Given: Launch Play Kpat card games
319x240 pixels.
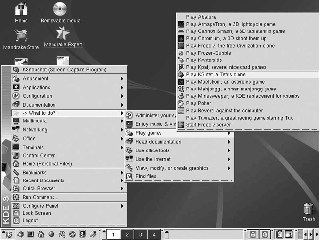Looking at the screenshot, I should tap(247, 67).
